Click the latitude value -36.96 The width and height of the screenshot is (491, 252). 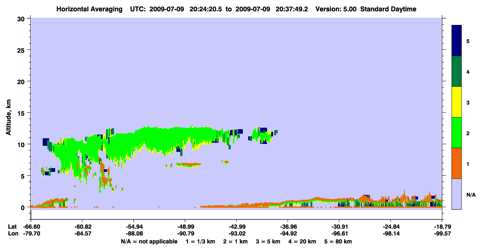[x=288, y=227]
